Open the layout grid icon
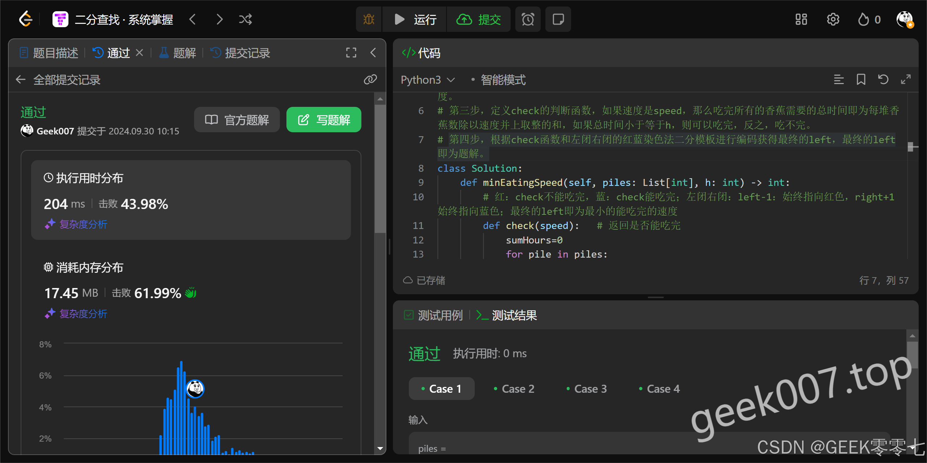 (801, 19)
